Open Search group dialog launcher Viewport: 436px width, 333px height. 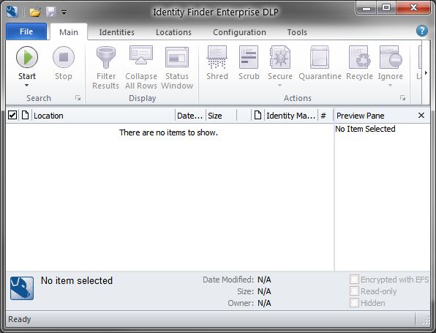(78, 98)
